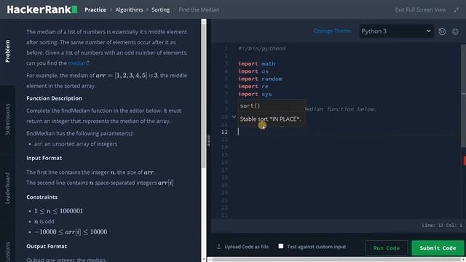Click the '#!/bin/python3' line
The height and width of the screenshot is (262, 466).
pos(262,49)
